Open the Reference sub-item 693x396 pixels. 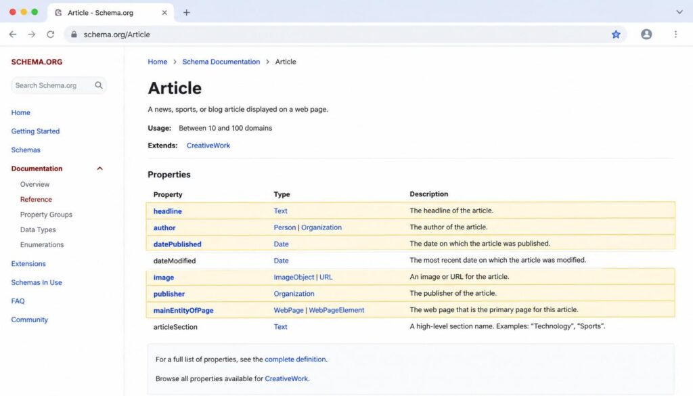[x=37, y=199]
